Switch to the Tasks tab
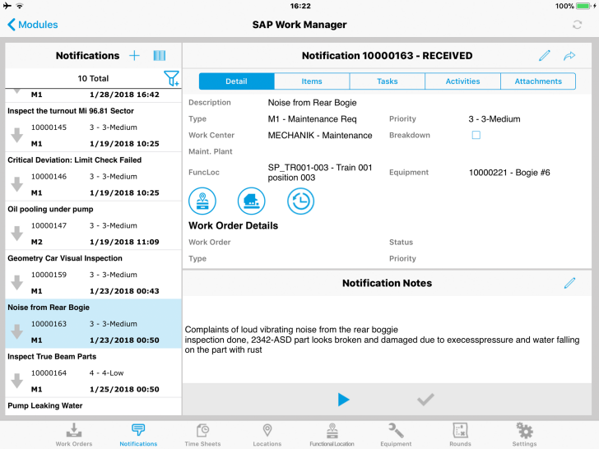The width and height of the screenshot is (599, 449). point(387,81)
